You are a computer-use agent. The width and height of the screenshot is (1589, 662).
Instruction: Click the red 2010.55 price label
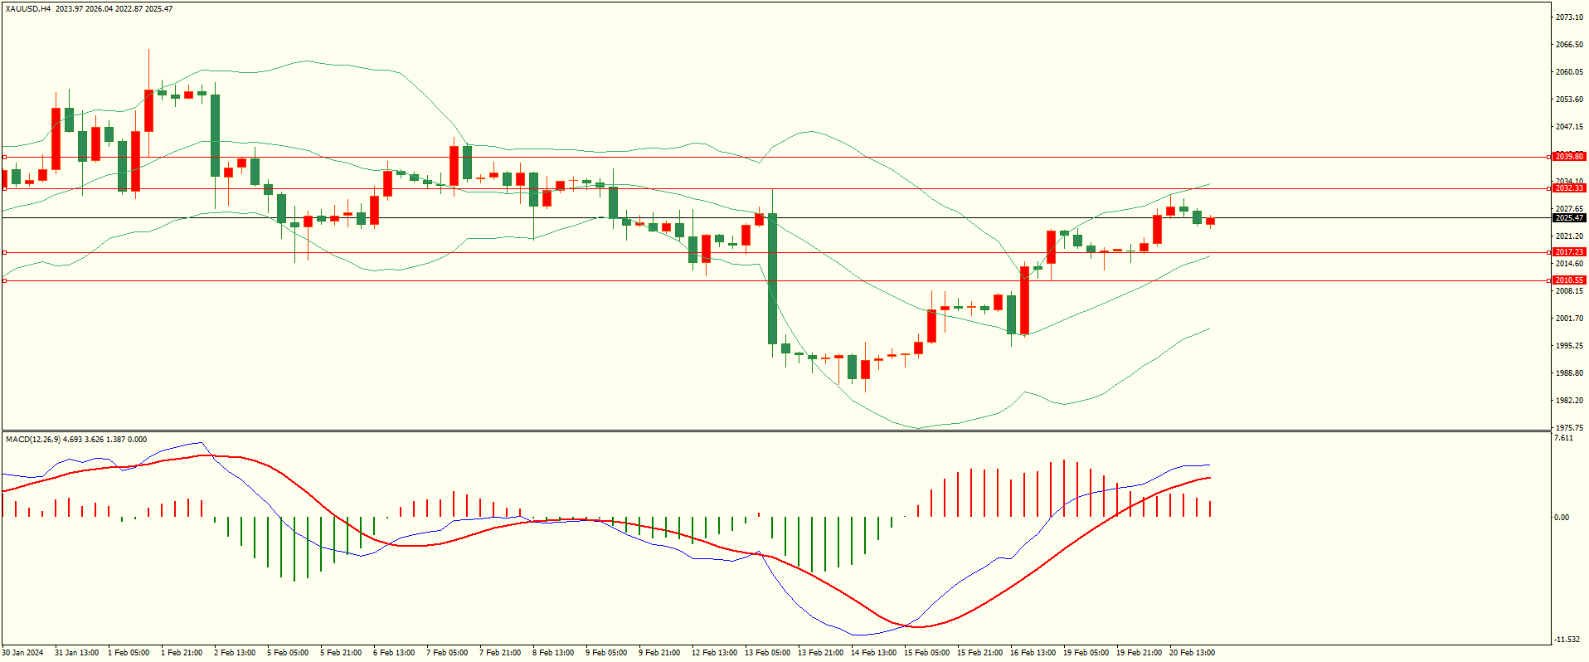pos(1568,280)
